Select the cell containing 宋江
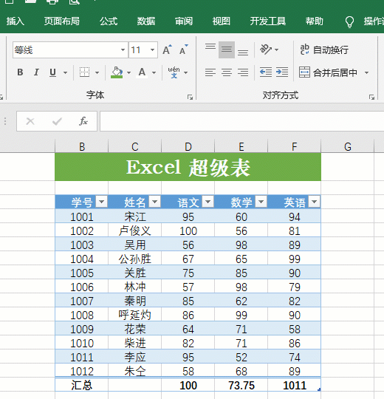This screenshot has height=399, width=384. pyautogui.click(x=135, y=216)
